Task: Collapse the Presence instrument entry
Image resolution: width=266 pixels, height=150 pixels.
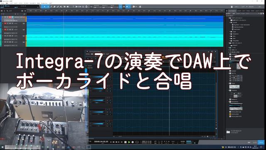Action: pos(229,90)
